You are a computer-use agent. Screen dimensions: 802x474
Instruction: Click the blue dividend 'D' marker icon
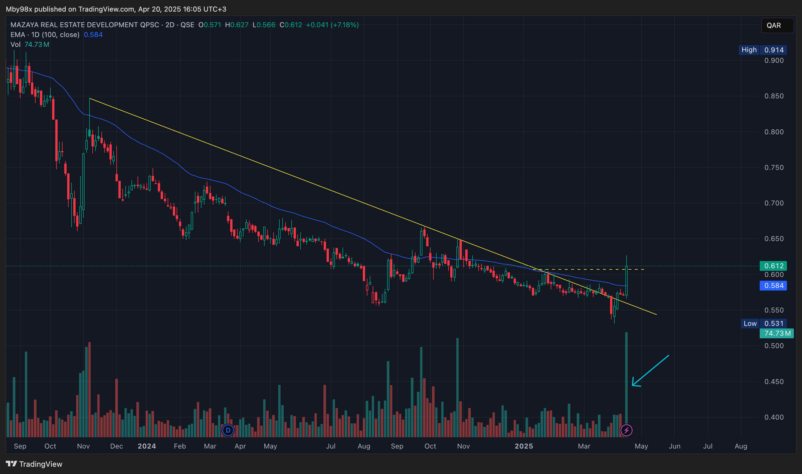(228, 430)
